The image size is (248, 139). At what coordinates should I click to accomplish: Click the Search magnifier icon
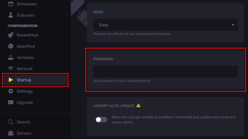pos(11,122)
